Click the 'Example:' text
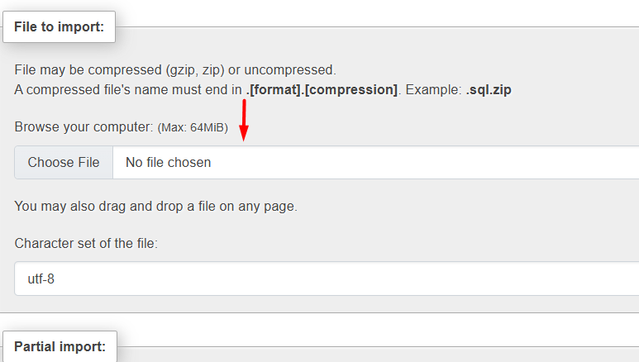This screenshot has height=362, width=639. tap(431, 89)
